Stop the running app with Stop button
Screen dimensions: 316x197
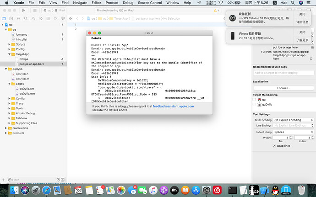click(x=35, y=10)
